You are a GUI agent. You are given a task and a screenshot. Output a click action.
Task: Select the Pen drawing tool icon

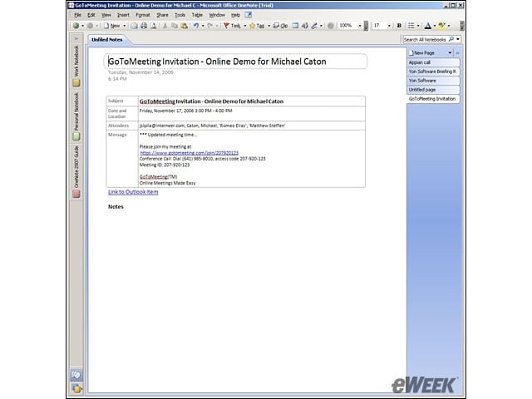[x=314, y=26]
